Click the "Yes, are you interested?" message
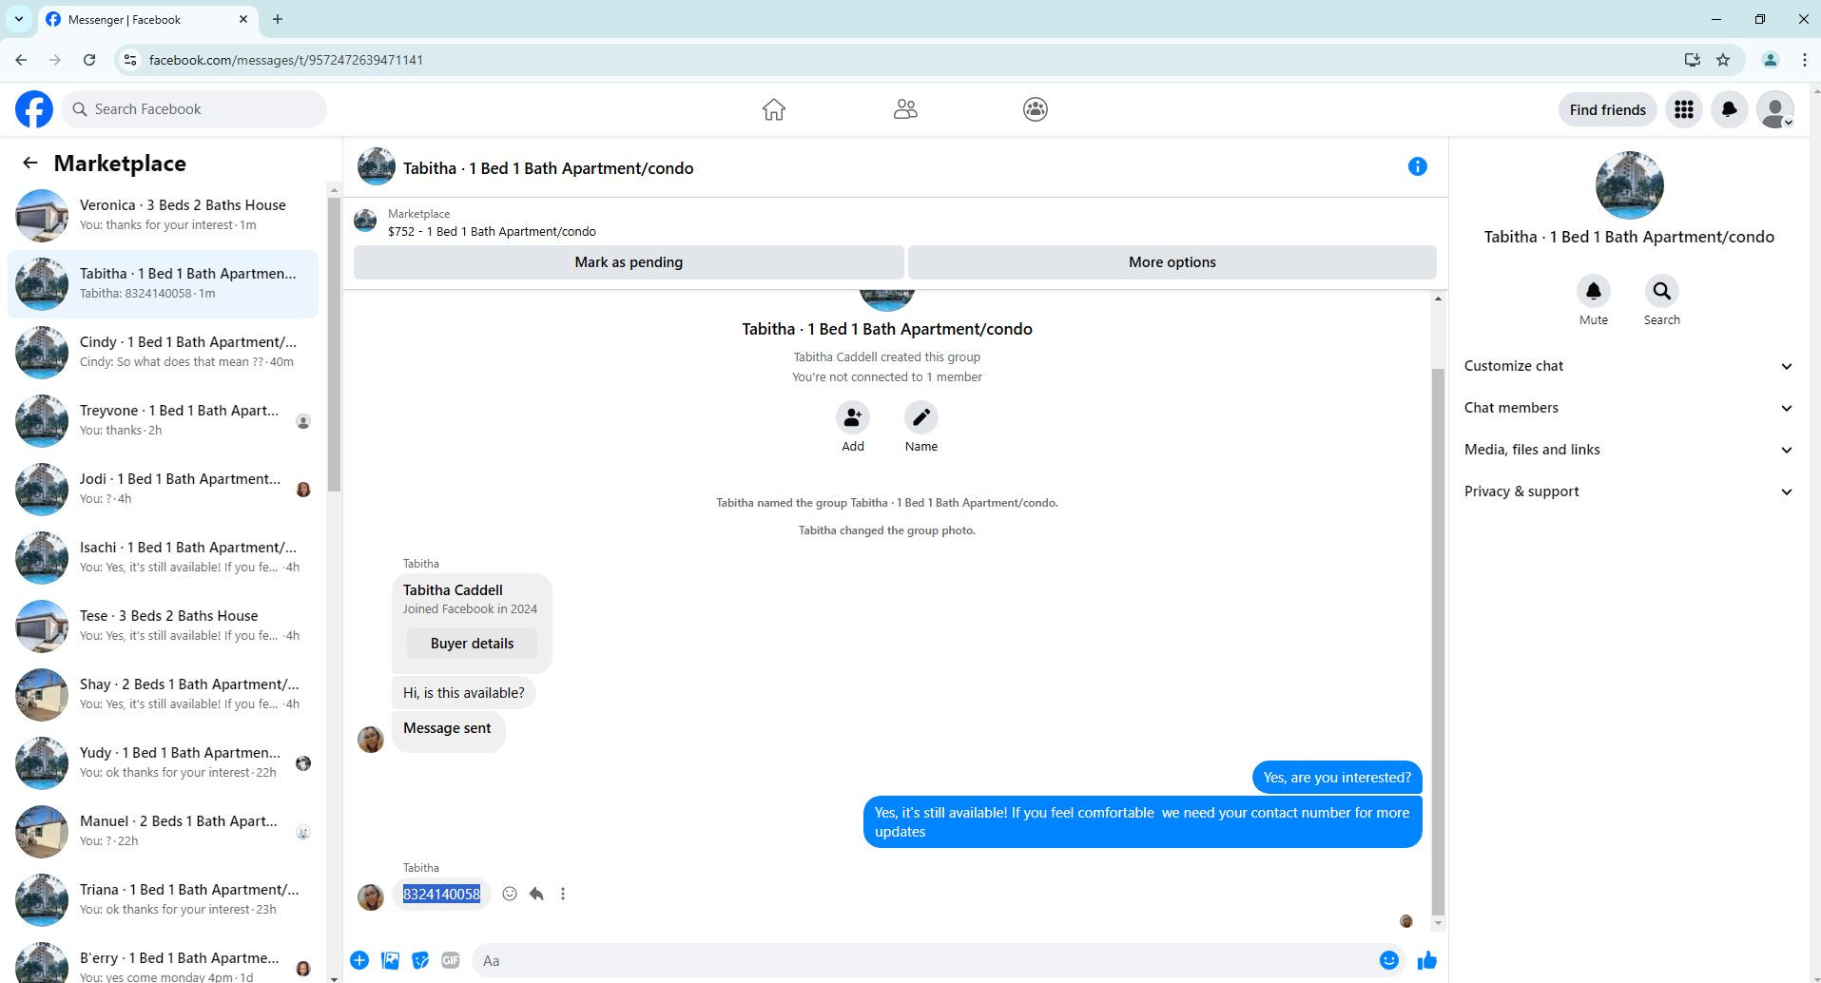Image resolution: width=1821 pixels, height=983 pixels. point(1337,778)
